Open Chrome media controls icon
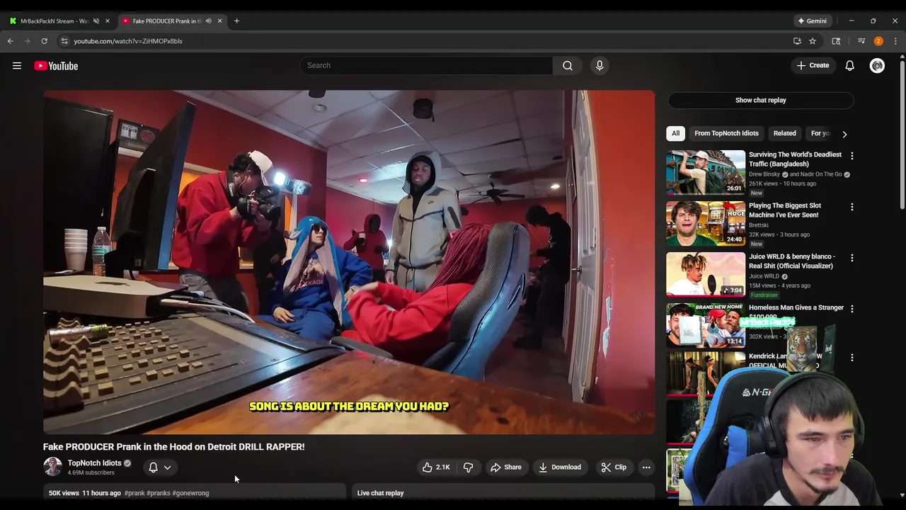 (861, 41)
